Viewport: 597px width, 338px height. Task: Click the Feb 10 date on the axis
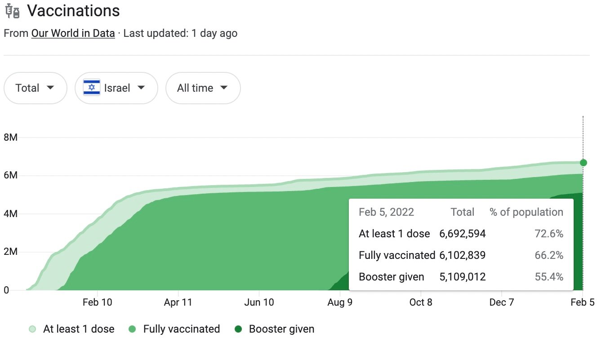click(97, 302)
